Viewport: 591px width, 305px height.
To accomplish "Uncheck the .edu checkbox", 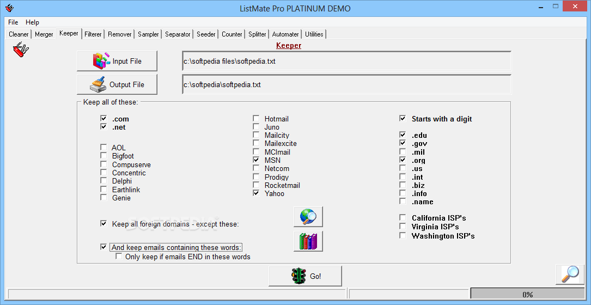I will pyautogui.click(x=403, y=135).
